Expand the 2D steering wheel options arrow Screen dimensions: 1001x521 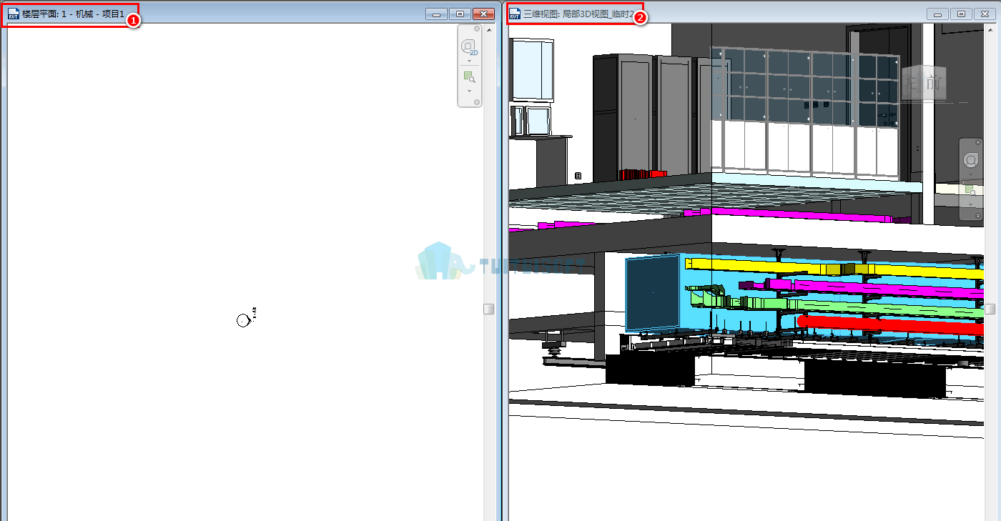[x=470, y=61]
